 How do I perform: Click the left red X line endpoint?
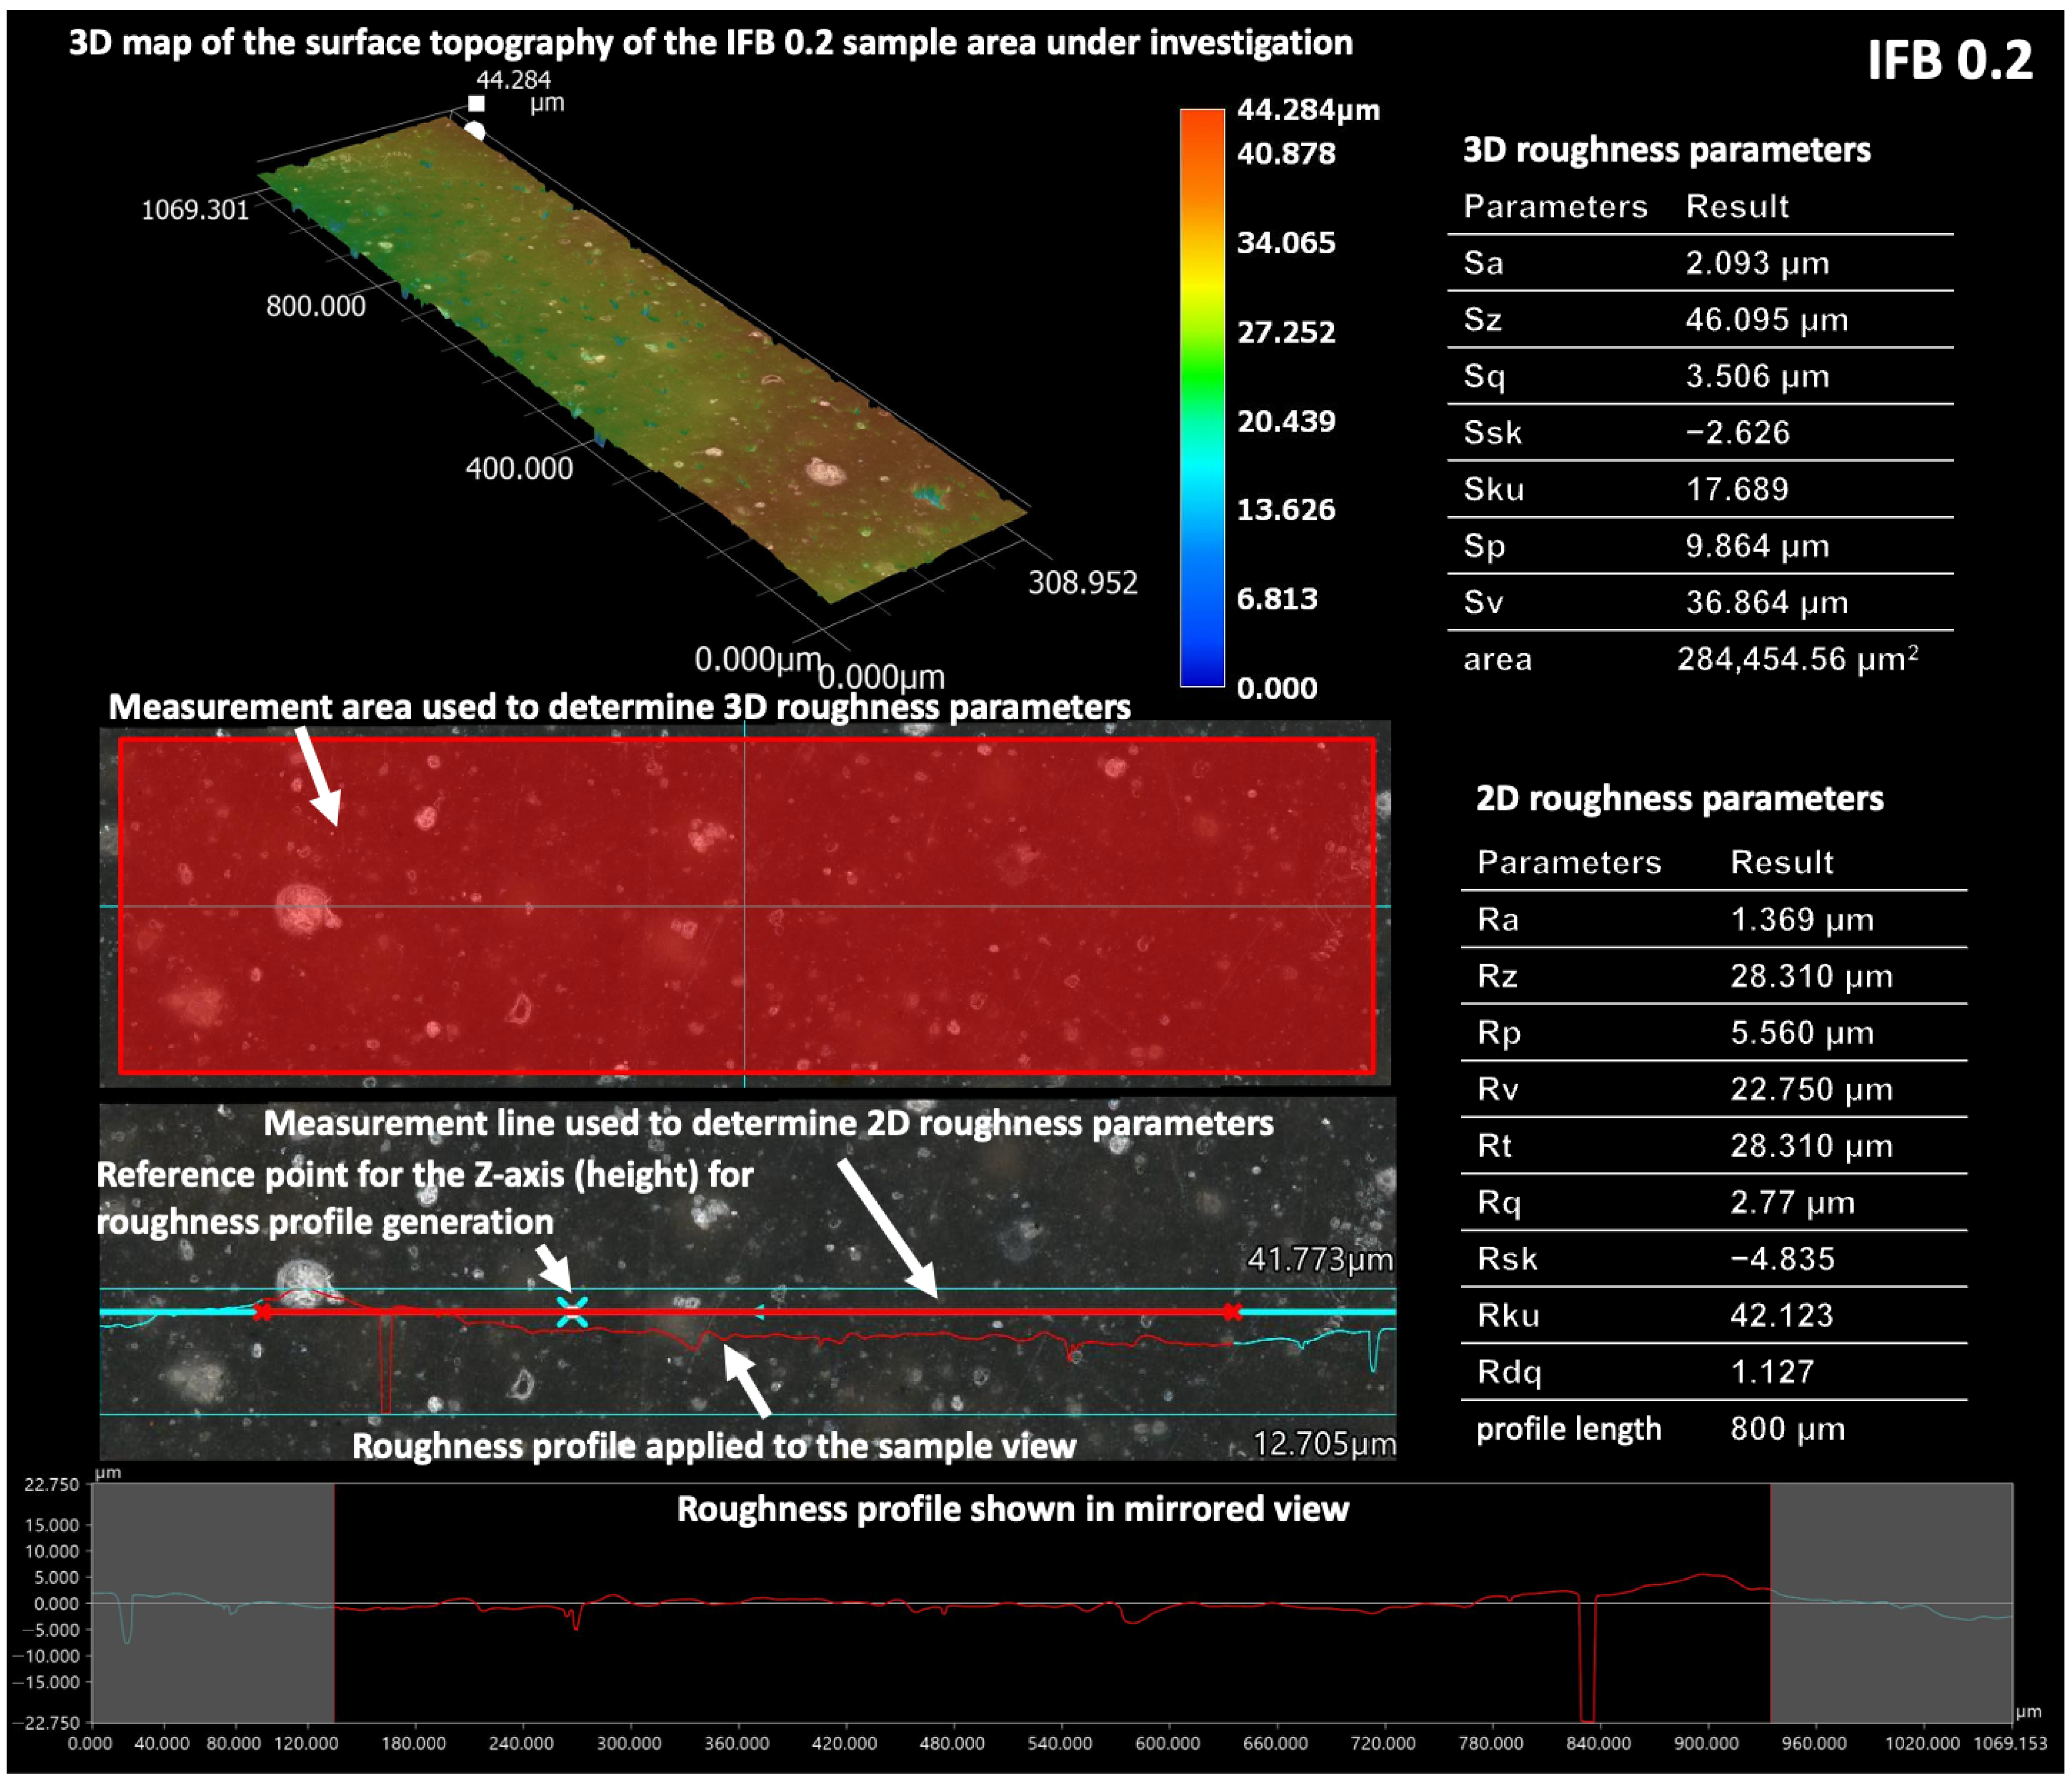(262, 1312)
